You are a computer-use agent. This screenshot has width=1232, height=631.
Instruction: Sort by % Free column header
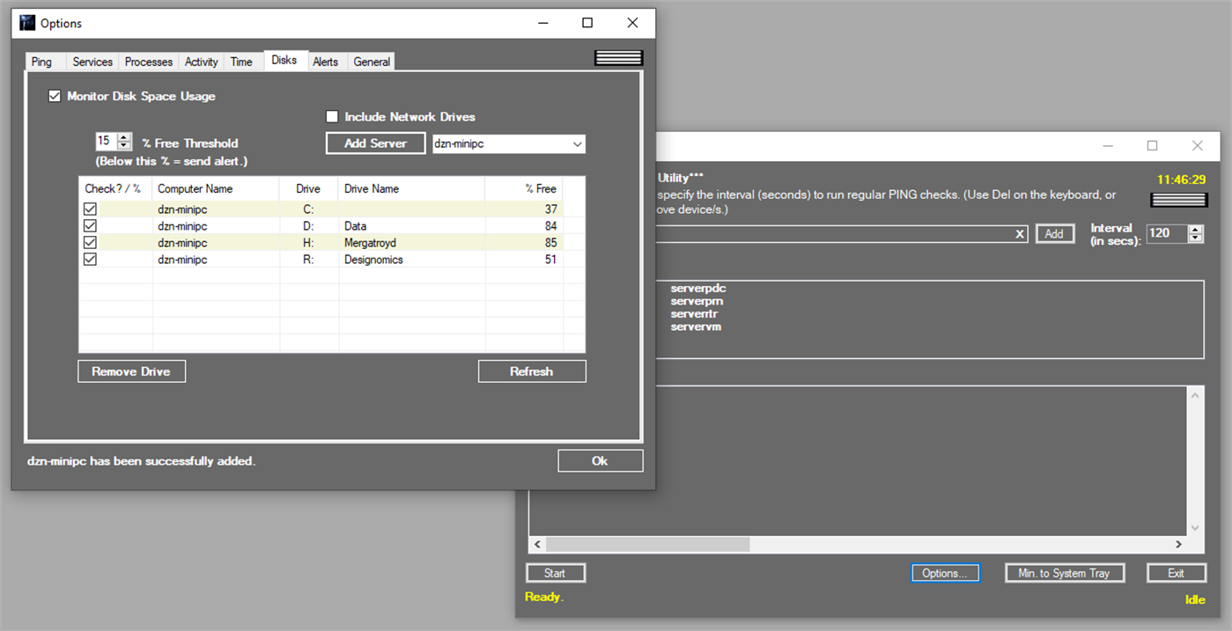[x=524, y=188]
